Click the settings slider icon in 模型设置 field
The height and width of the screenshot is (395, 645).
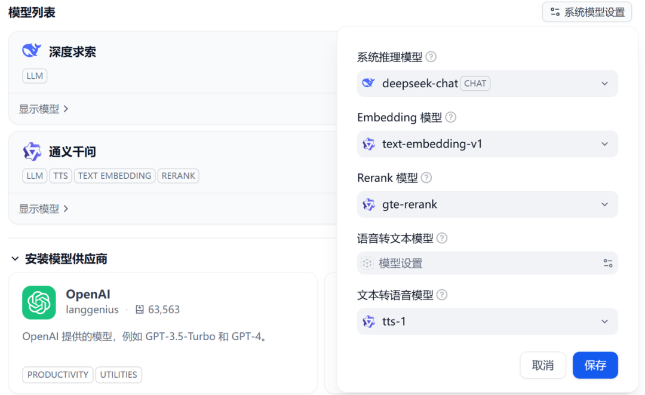[607, 264]
